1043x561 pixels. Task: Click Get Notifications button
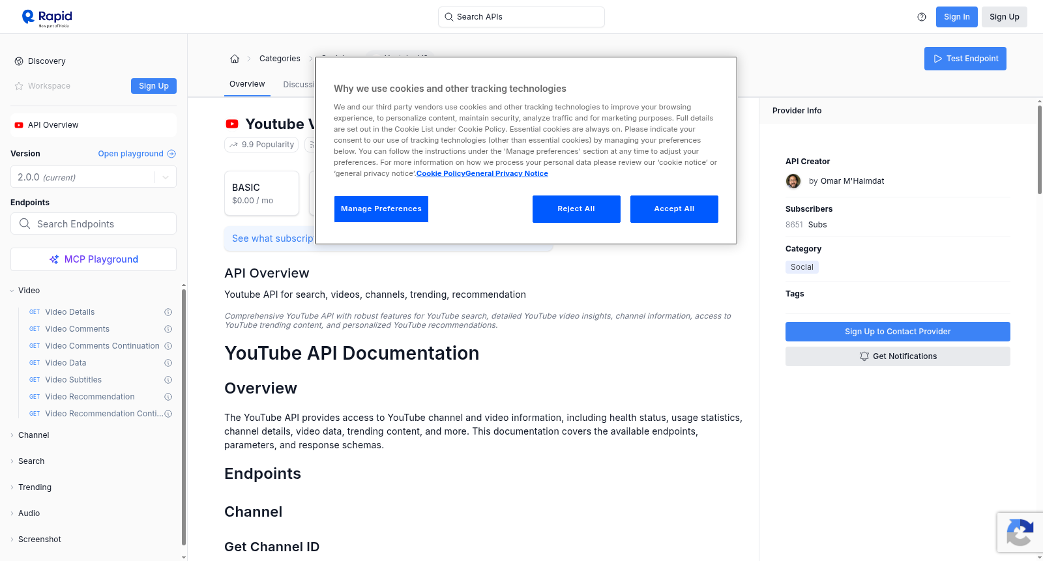click(x=898, y=356)
